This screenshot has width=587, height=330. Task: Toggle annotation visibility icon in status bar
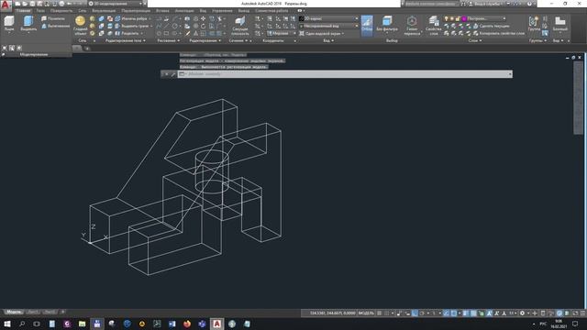point(489,313)
